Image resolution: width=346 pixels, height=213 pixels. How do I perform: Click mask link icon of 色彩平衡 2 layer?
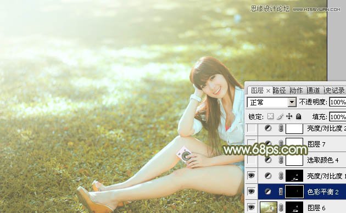[x=281, y=192]
